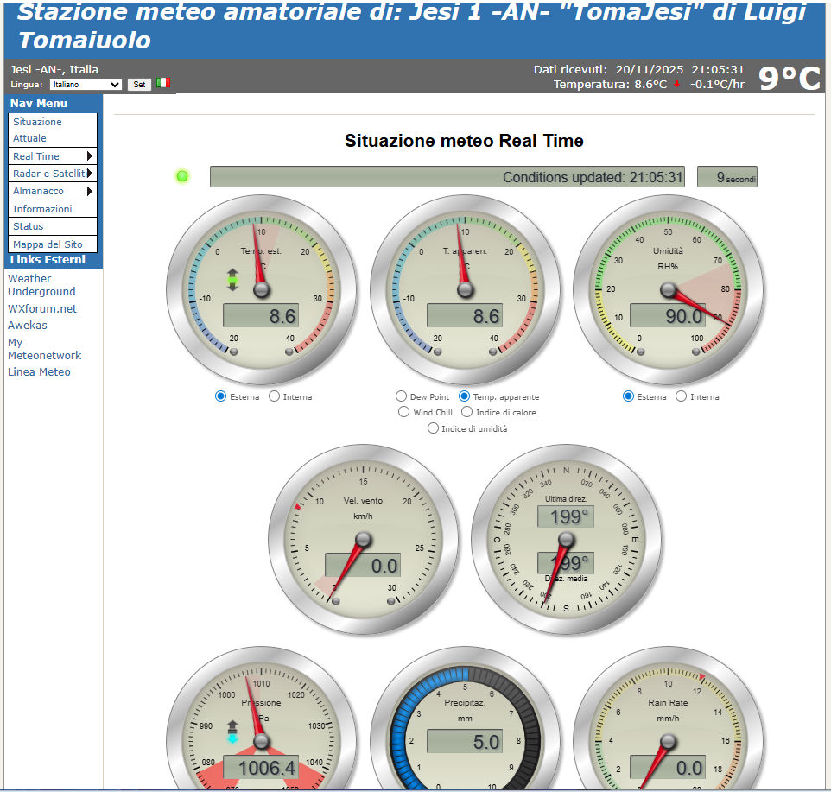The width and height of the screenshot is (831, 792).
Task: Open the Lingua language dropdown
Action: click(x=86, y=85)
